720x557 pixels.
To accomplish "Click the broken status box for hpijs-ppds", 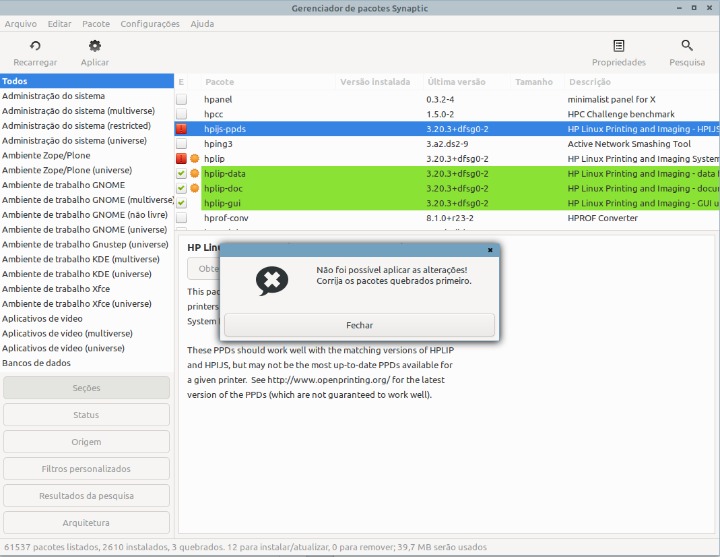I will pos(181,129).
